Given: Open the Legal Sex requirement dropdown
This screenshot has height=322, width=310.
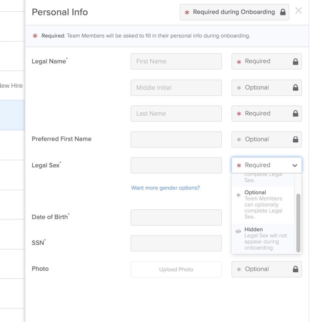Looking at the screenshot, I should click(x=266, y=165).
